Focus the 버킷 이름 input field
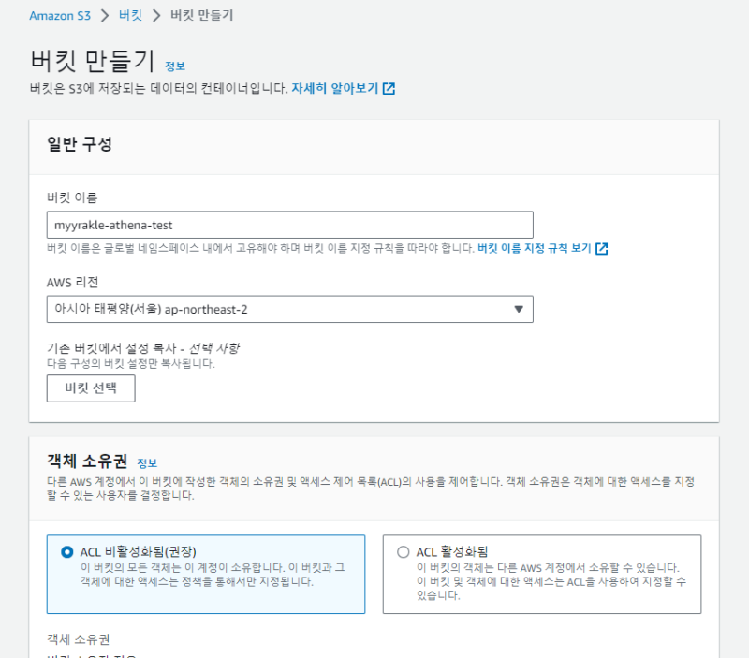Image resolution: width=749 pixels, height=658 pixels. [289, 225]
